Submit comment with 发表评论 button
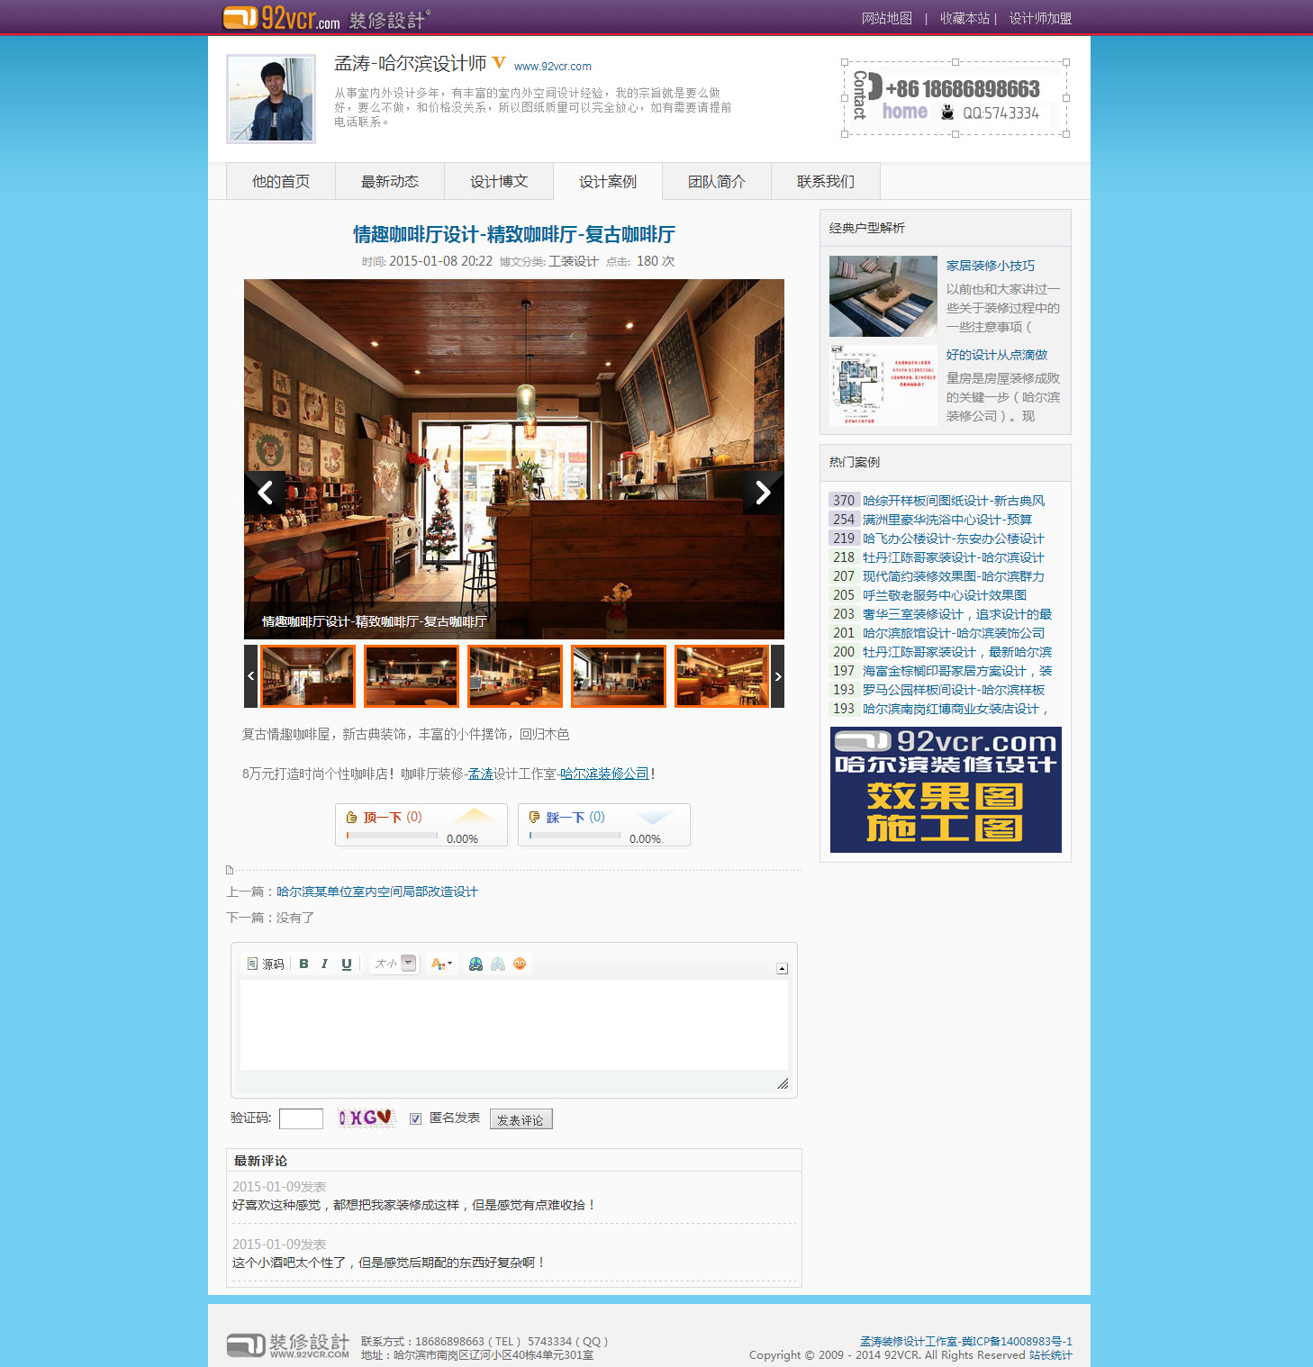 (521, 1119)
